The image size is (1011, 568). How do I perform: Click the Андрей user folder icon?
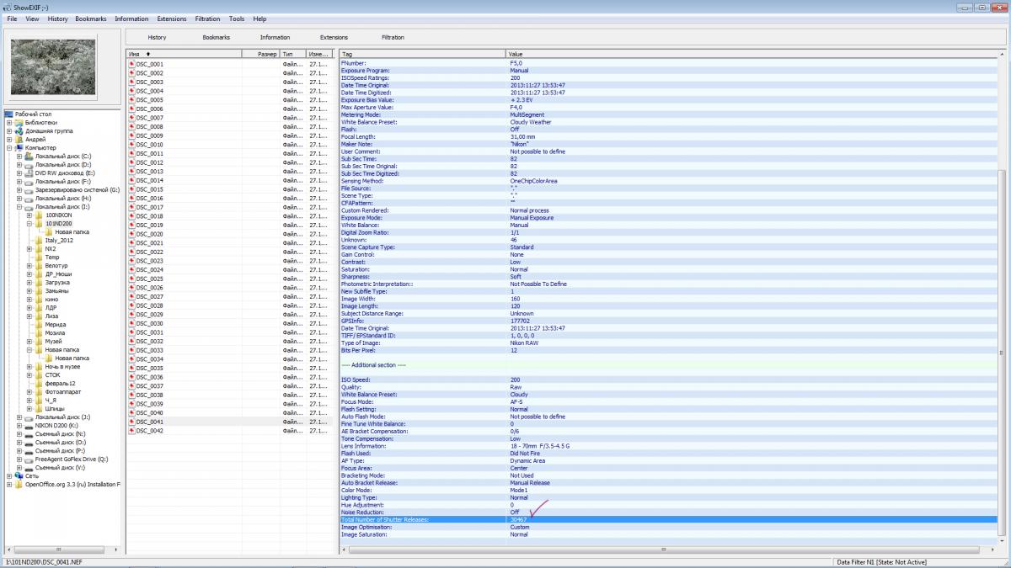click(x=19, y=139)
